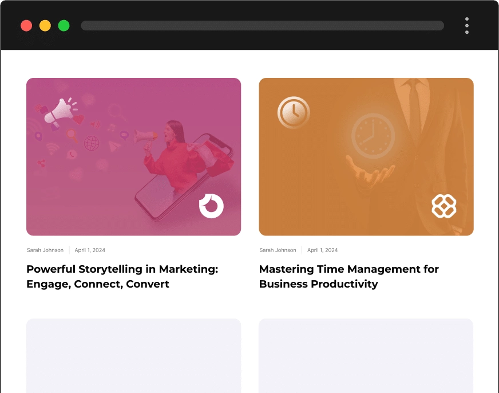499x393 pixels.
Task: Click the globe icon near the megaphone
Action: point(92,143)
